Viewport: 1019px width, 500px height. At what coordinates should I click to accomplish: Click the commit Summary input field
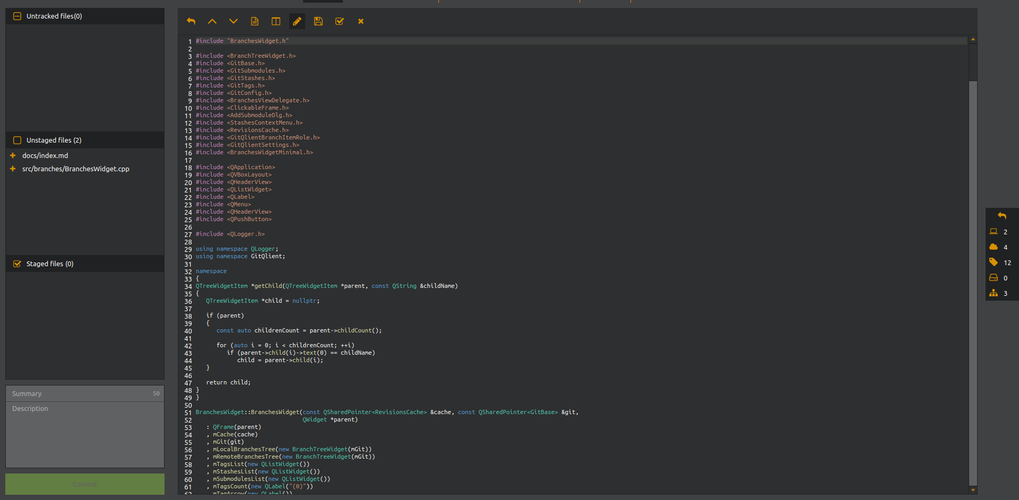click(80, 393)
